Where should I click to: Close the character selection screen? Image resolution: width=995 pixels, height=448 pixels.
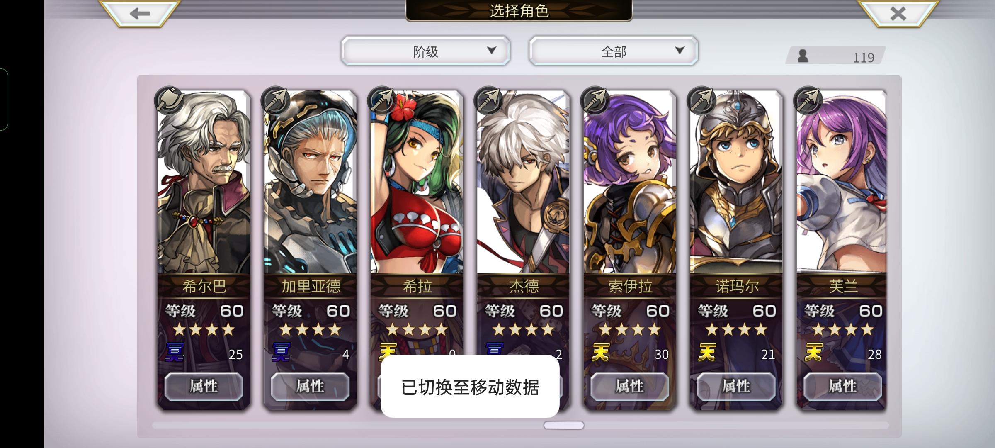[x=898, y=14]
